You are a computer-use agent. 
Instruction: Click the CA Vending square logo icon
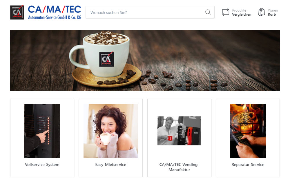pos(17,12)
